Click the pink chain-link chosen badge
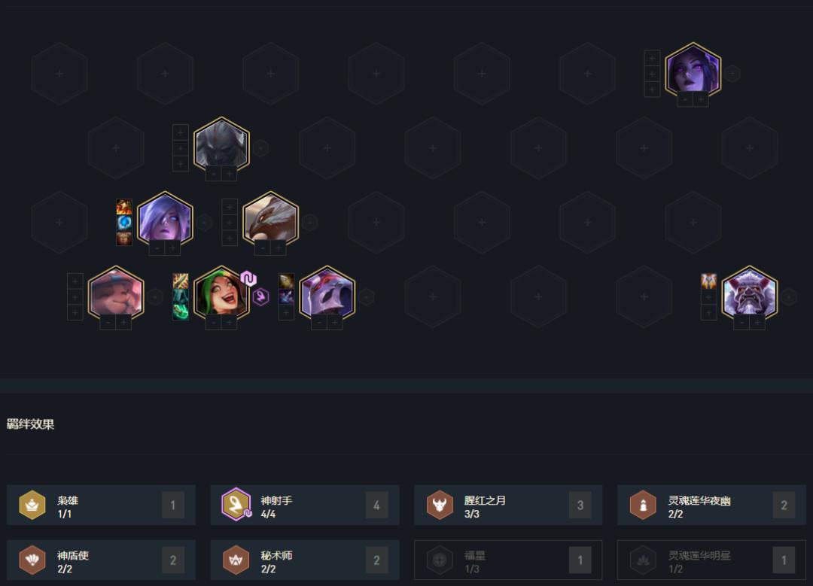Viewport: 813px width, 586px height. coord(248,279)
